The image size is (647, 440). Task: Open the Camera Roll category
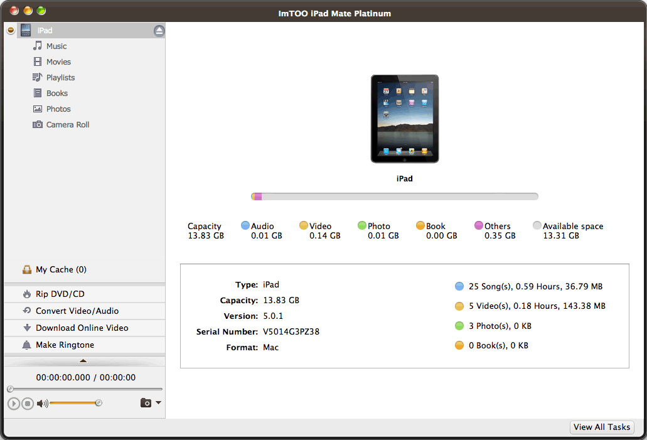pyautogui.click(x=68, y=125)
